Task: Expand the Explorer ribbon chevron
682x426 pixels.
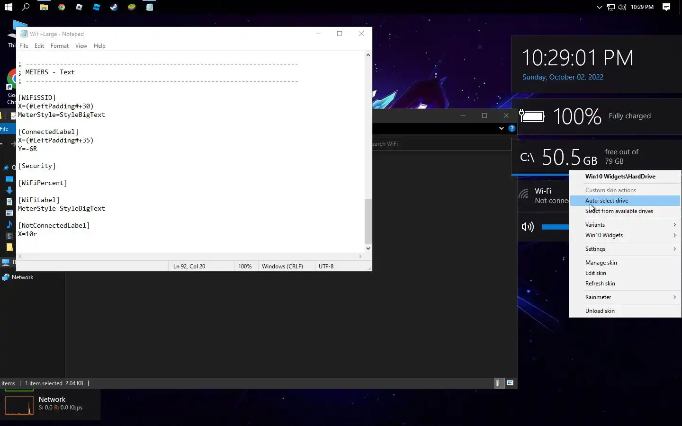Action: (501, 128)
